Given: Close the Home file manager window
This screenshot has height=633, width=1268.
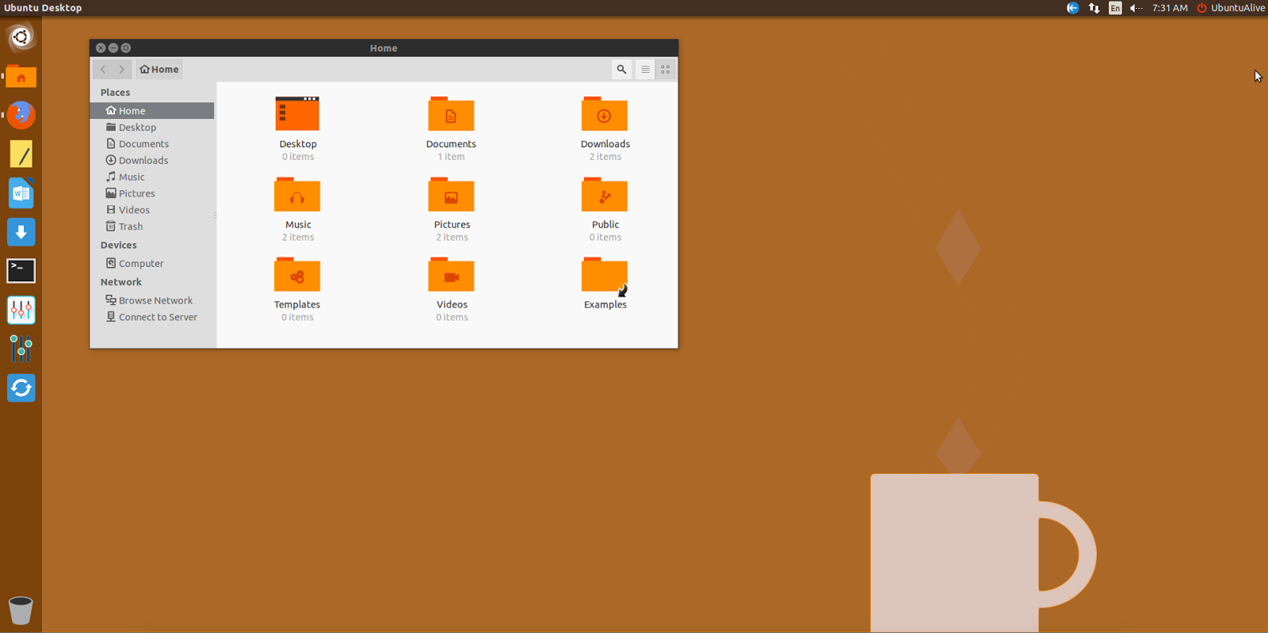Looking at the screenshot, I should tap(101, 48).
